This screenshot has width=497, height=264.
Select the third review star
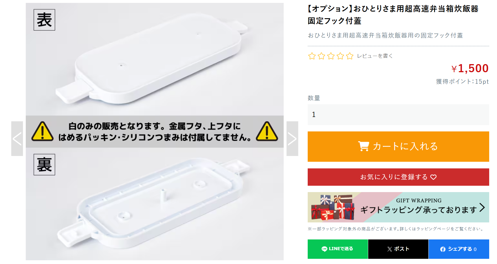click(331, 56)
